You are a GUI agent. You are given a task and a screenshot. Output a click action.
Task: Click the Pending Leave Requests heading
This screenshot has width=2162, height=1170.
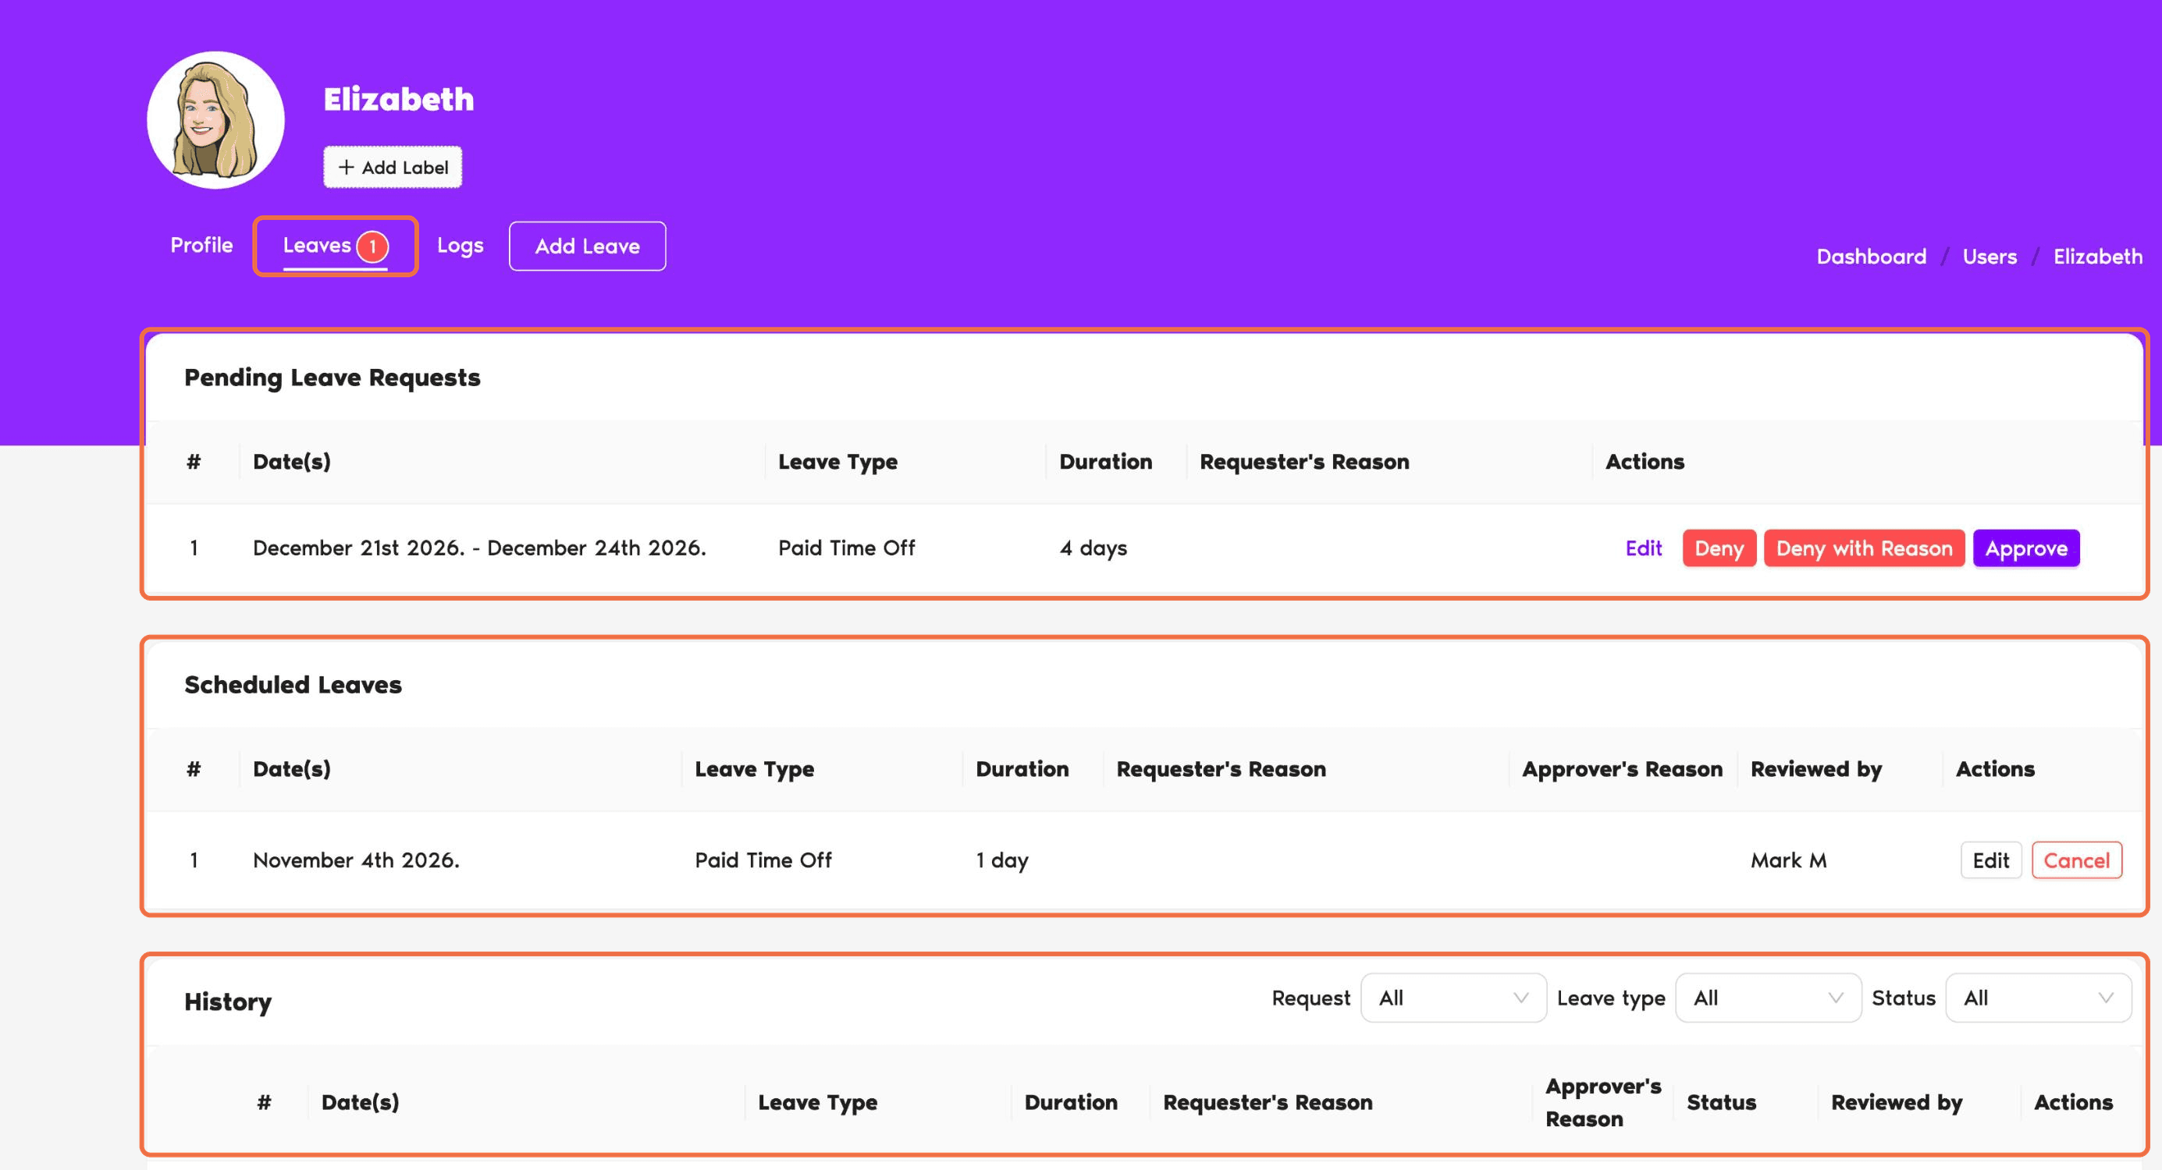pyautogui.click(x=332, y=378)
